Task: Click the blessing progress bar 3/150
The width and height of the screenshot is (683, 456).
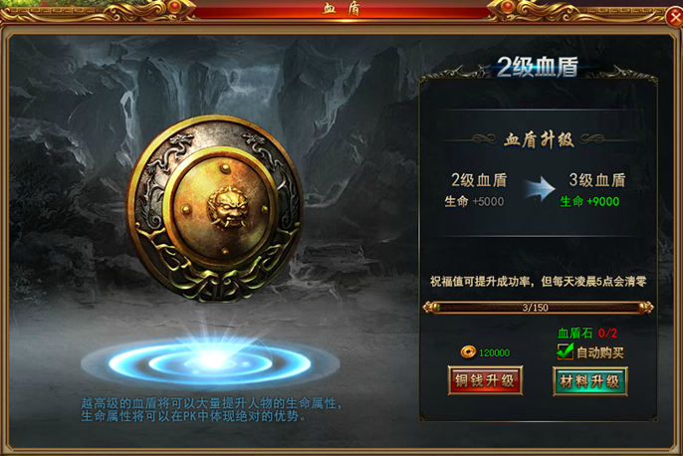Action: point(538,308)
